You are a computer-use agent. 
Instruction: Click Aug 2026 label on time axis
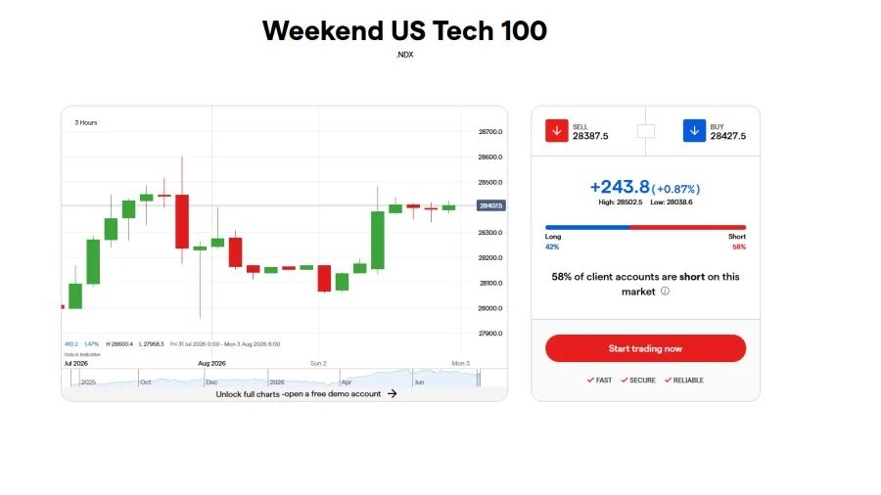pos(211,363)
